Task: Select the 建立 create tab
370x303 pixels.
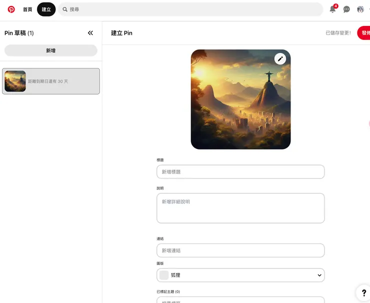Action: click(x=46, y=9)
